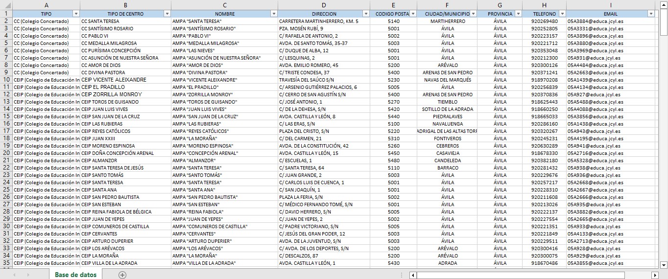Add a new sheet with plus icon
The image size is (668, 279).
pyautogui.click(x=122, y=275)
